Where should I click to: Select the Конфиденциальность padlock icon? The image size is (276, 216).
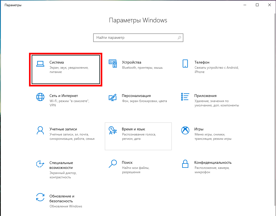pyautogui.click(x=185, y=164)
